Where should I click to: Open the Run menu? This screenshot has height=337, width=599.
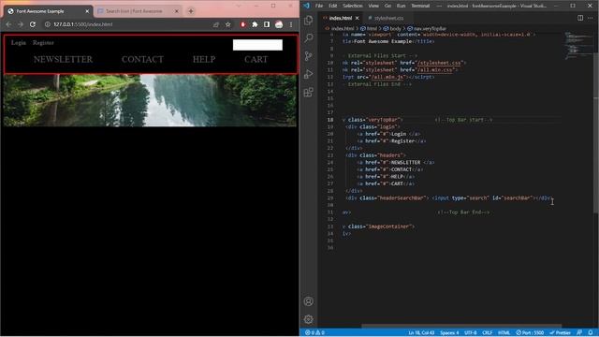pos(401,6)
